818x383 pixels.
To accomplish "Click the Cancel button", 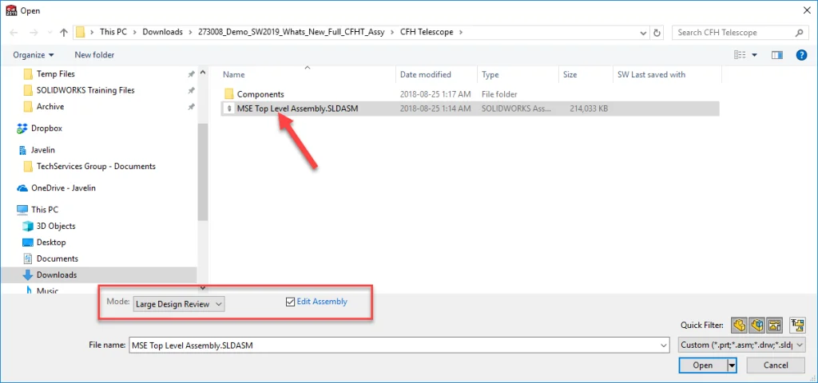I will [776, 365].
